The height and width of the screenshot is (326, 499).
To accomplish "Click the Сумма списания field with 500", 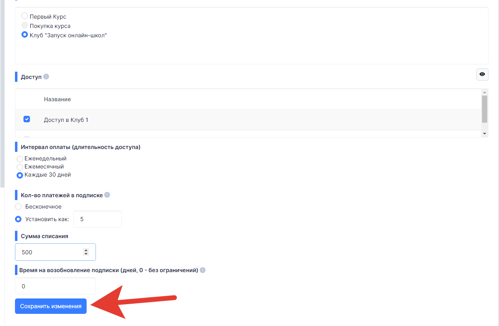I will [55, 252].
